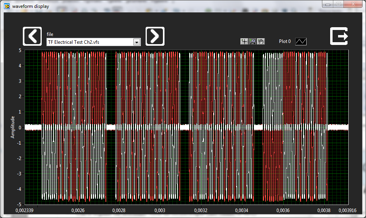366x218 pixels.
Task: Click the exit arrow icon
Action: 339,36
